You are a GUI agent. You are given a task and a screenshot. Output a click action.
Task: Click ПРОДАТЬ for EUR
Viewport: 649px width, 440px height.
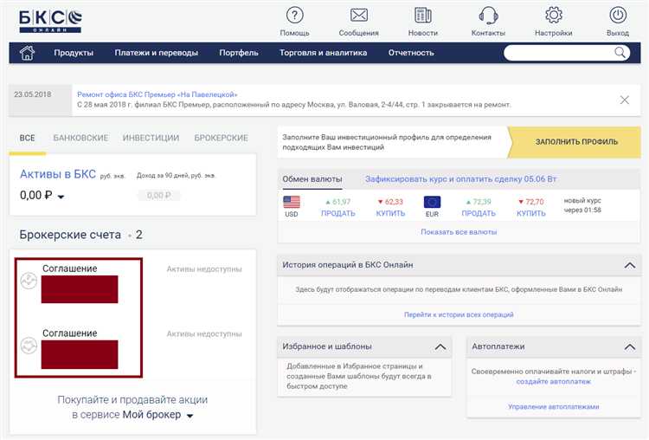(x=479, y=213)
